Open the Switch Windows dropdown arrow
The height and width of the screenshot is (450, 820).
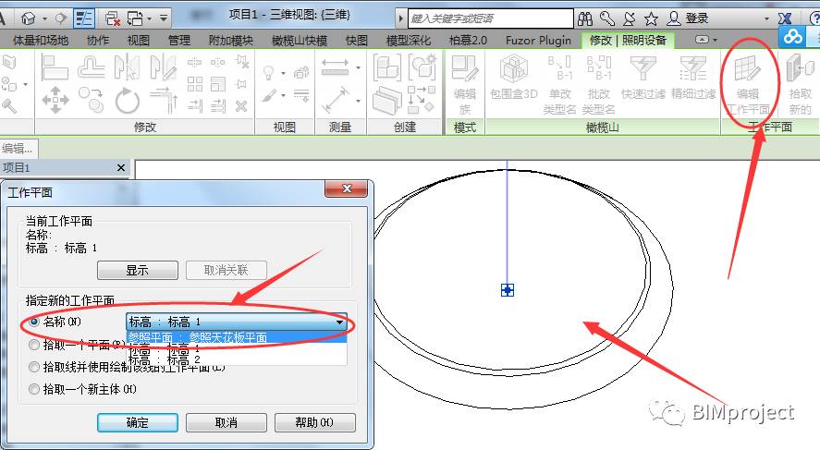pos(150,18)
